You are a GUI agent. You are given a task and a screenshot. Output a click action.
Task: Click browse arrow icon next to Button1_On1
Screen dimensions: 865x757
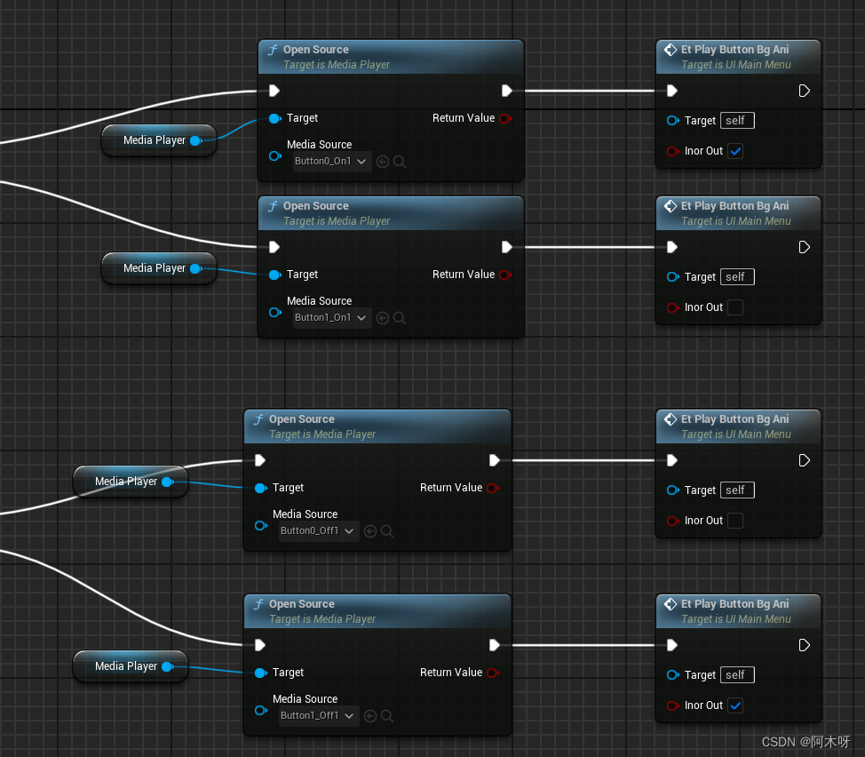382,317
